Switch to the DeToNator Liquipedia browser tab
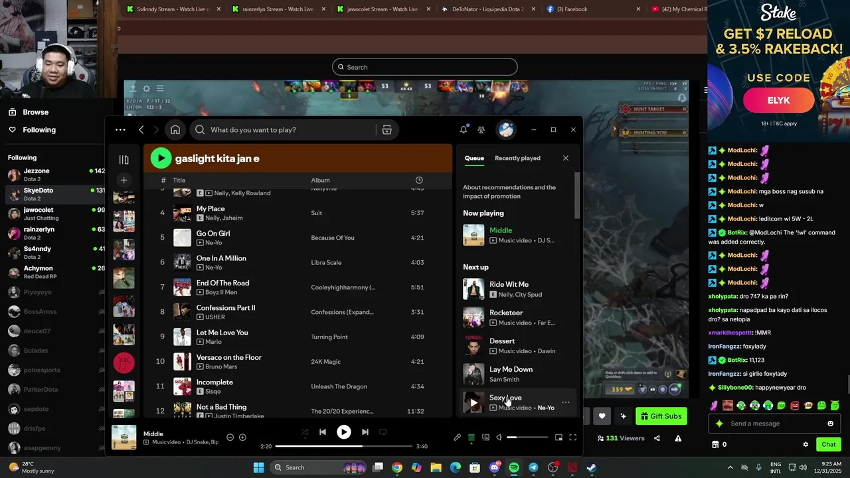 tap(488, 9)
